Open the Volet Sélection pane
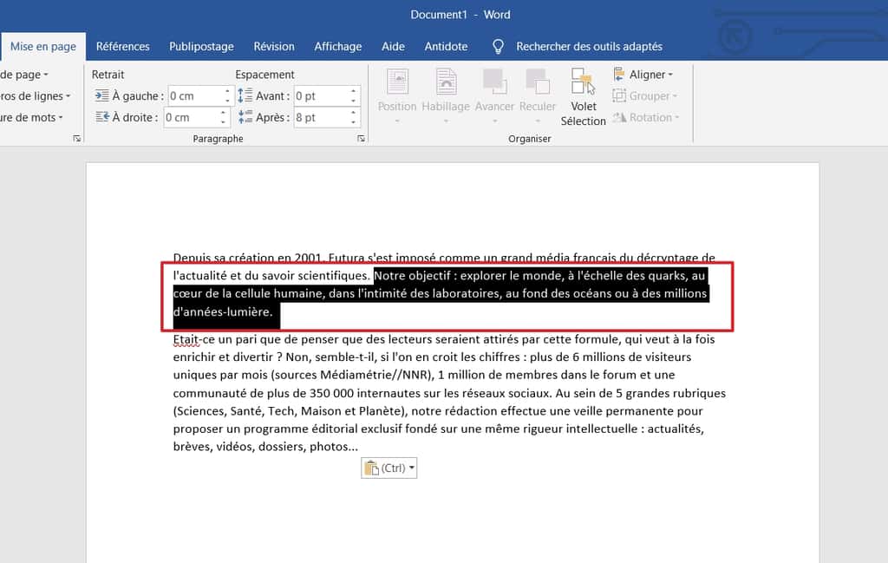Screen dimensions: 888x563 click(584, 96)
